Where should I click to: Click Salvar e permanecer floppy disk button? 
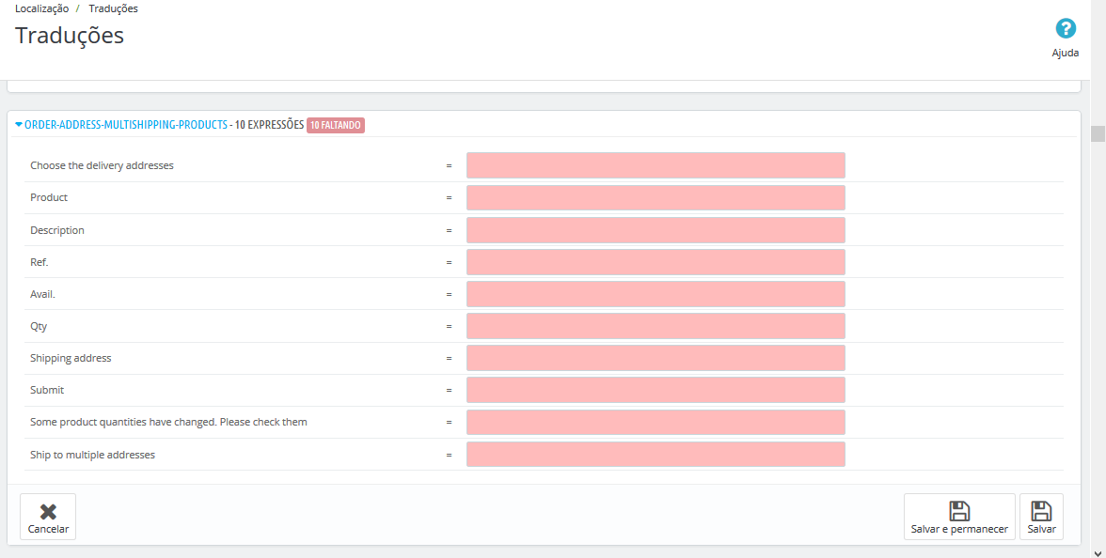coord(959,517)
